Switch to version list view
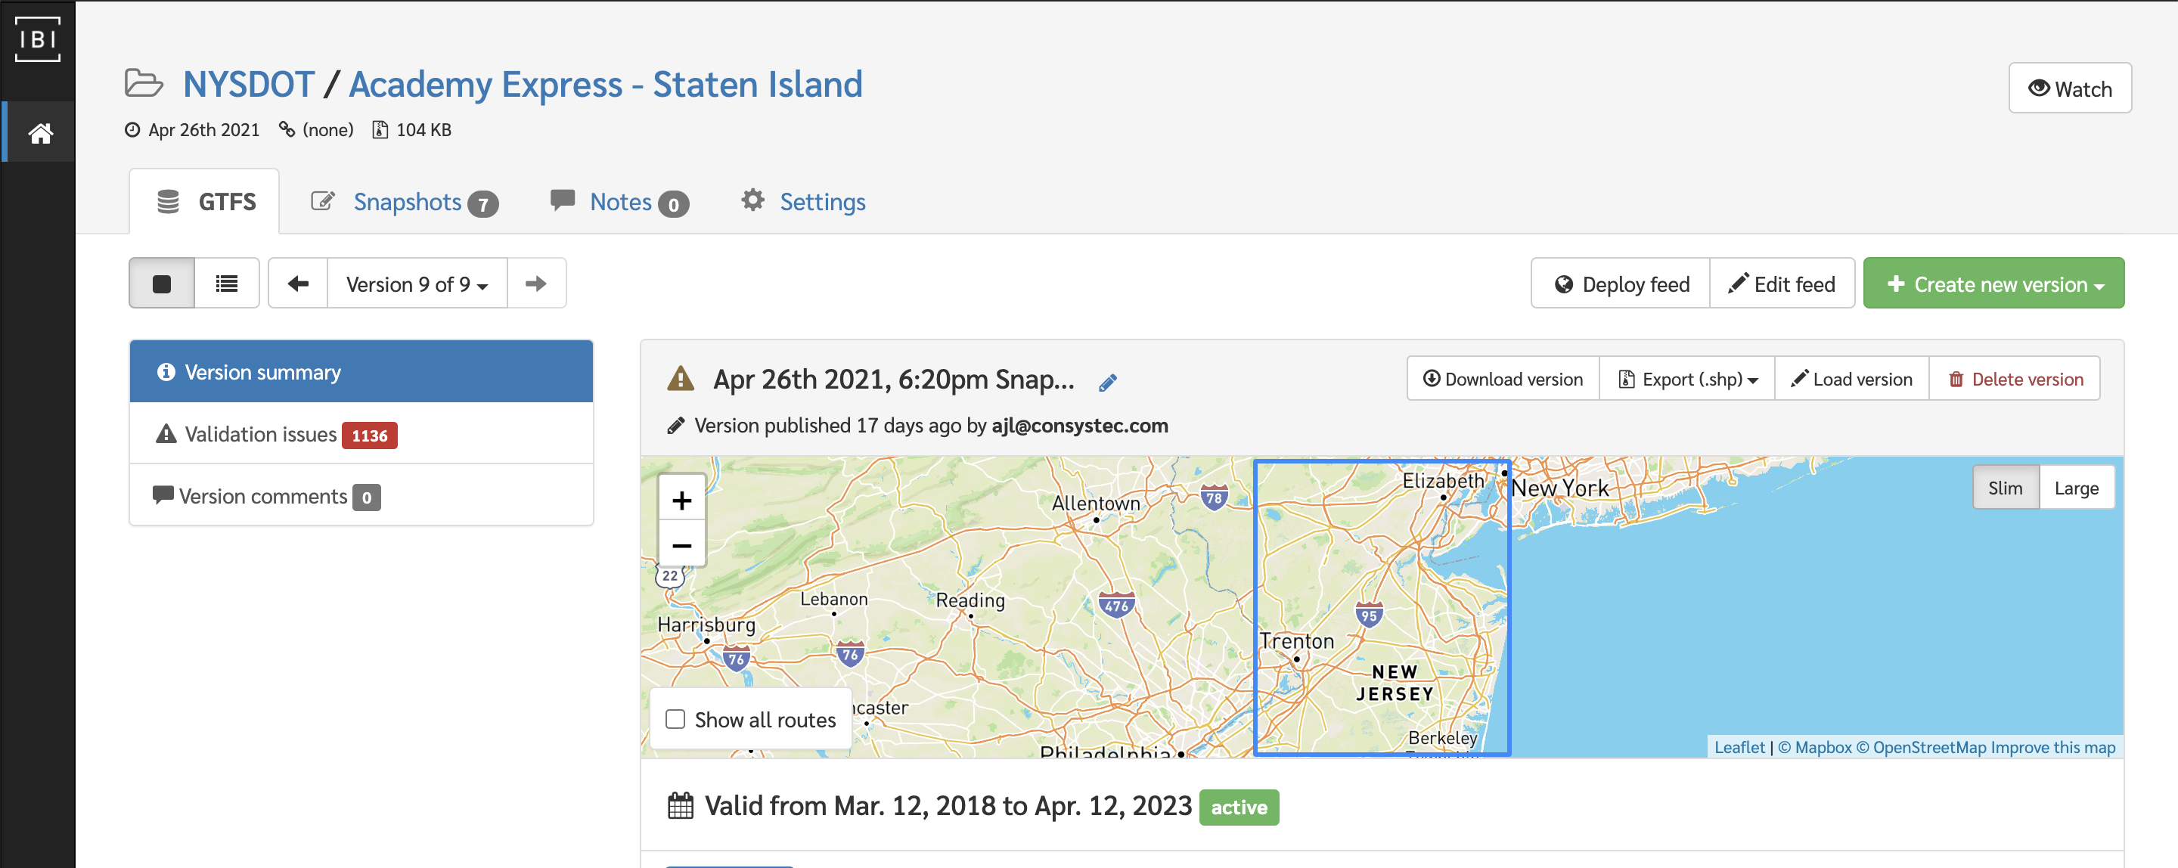 point(227,284)
